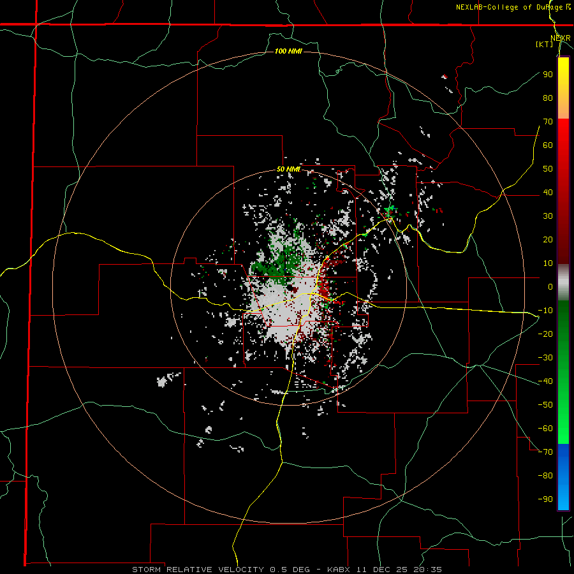This screenshot has width=574, height=574.
Task: Click the 0 value on the velocity scale
Action: click(x=550, y=286)
